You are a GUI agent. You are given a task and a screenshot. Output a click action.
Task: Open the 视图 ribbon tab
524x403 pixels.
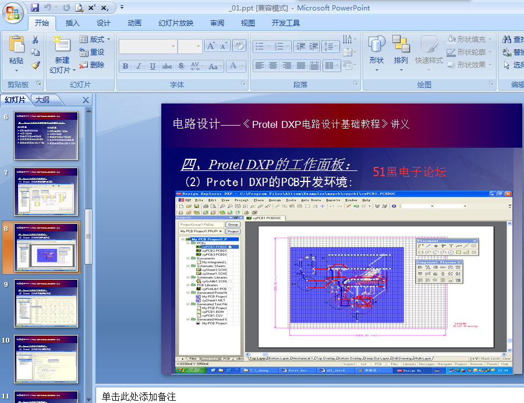(248, 23)
